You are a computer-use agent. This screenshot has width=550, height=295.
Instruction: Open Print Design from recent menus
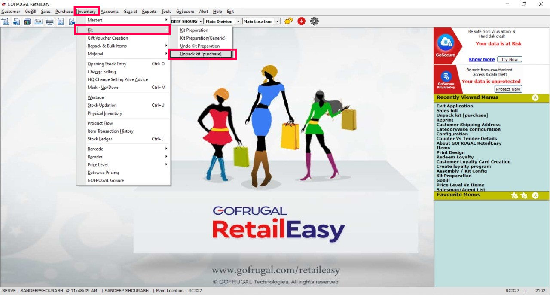(x=450, y=152)
